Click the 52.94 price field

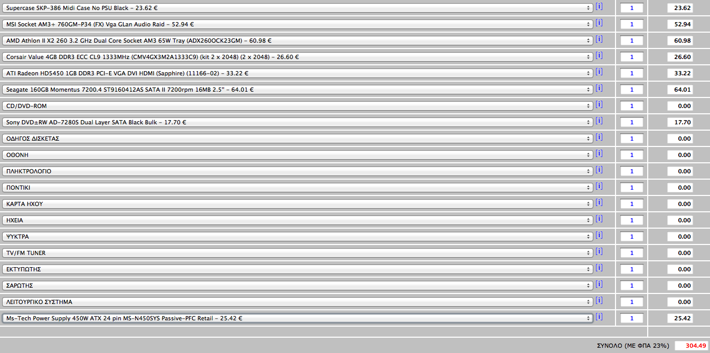coord(680,24)
